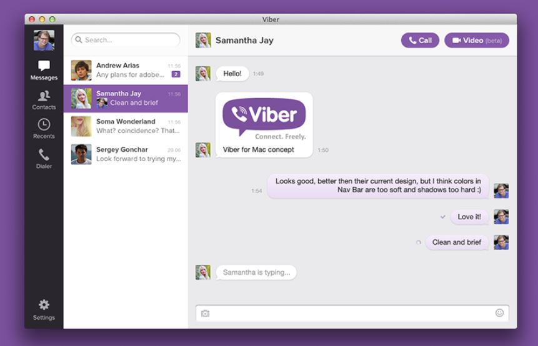Click own avatar beside Love it! message
This screenshot has height=346, width=538.
tap(501, 217)
